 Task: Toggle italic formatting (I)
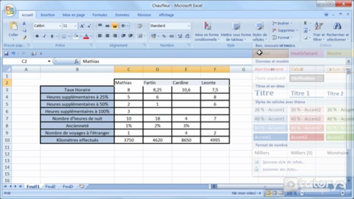point(45,36)
